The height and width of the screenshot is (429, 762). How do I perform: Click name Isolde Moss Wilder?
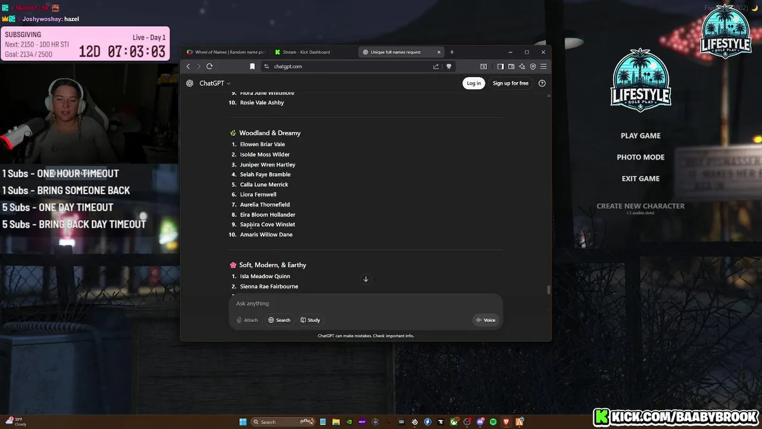point(265,154)
